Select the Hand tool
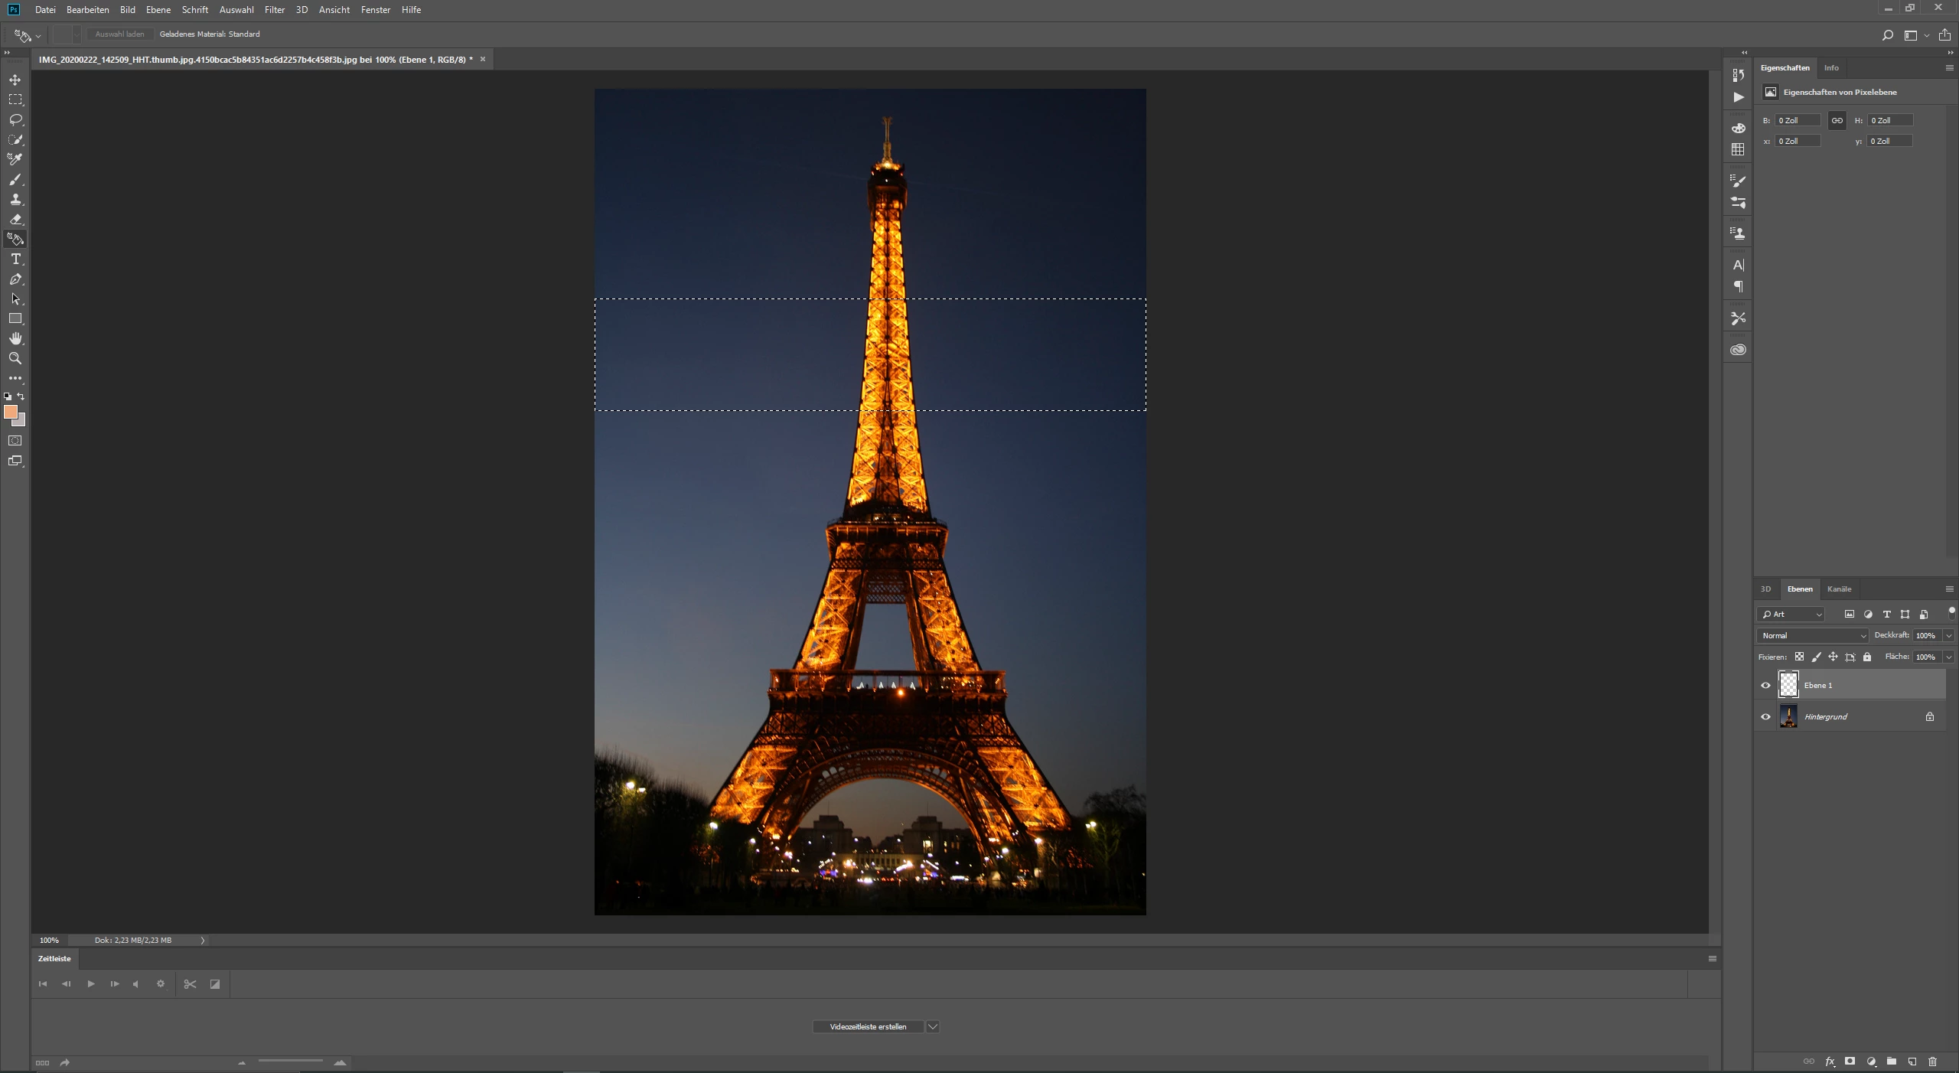This screenshot has height=1073, width=1959. (x=15, y=338)
